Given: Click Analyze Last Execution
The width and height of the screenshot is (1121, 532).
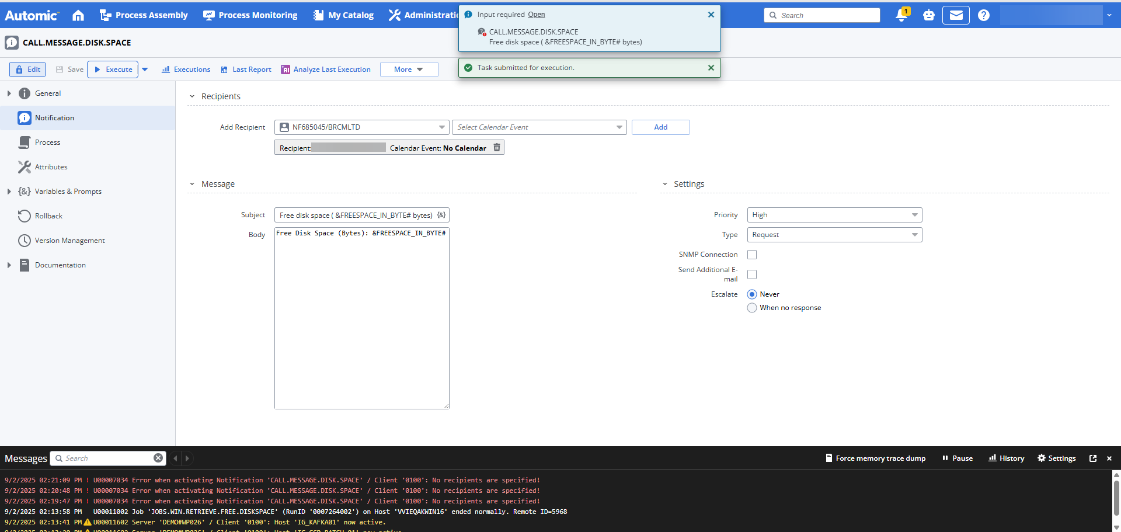Looking at the screenshot, I should tap(326, 69).
